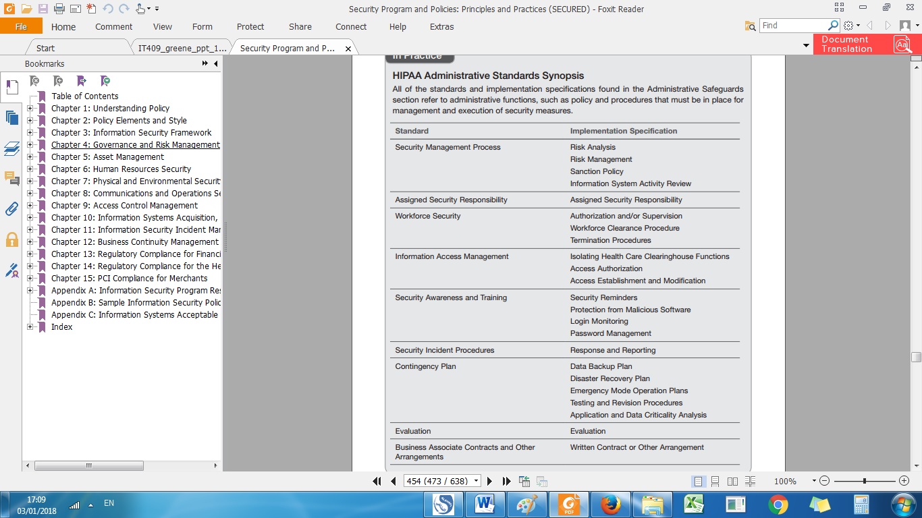Click the Print icon in quick access toolbar
This screenshot has width=922, height=518.
(59, 9)
